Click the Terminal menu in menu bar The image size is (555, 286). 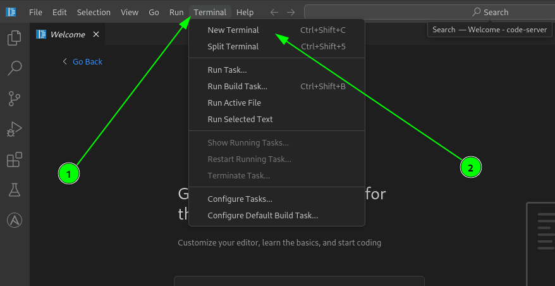[210, 13]
